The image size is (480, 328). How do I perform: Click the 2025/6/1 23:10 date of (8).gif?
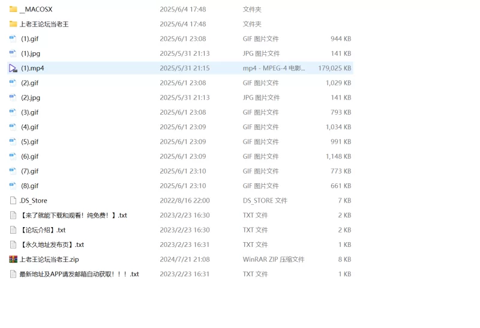coord(183,186)
